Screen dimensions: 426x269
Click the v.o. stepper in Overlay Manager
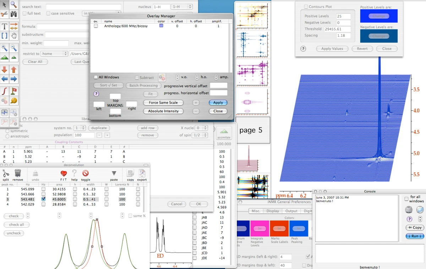coord(177,77)
